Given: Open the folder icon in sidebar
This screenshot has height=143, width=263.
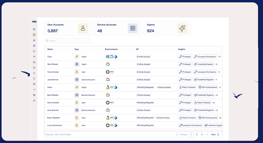Looking at the screenshot, I should point(34,62).
